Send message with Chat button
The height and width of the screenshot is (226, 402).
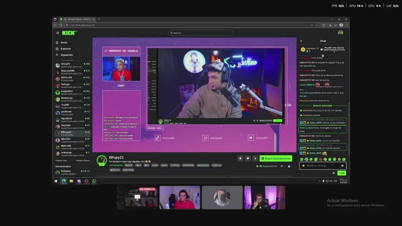(x=342, y=173)
